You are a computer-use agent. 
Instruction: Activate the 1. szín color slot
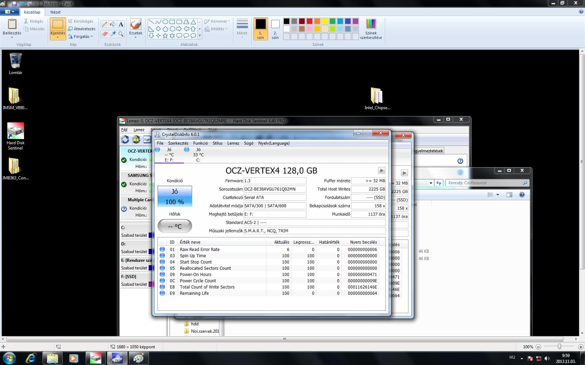coord(260,29)
